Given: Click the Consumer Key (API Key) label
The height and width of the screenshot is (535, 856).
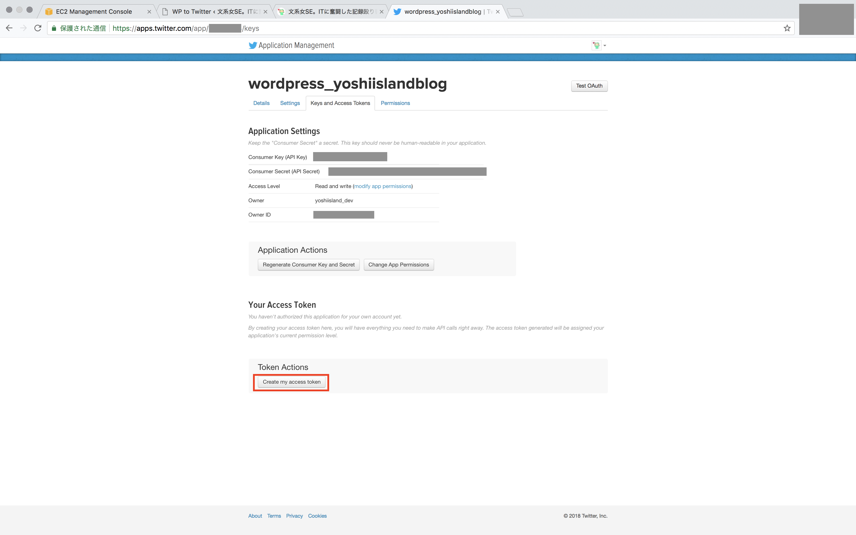Looking at the screenshot, I should (278, 157).
